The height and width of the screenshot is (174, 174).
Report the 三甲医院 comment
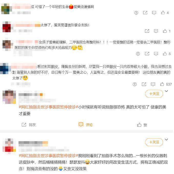(x=138, y=54)
